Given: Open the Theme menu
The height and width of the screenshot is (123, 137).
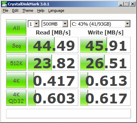Looking at the screenshot, I should (28, 10).
